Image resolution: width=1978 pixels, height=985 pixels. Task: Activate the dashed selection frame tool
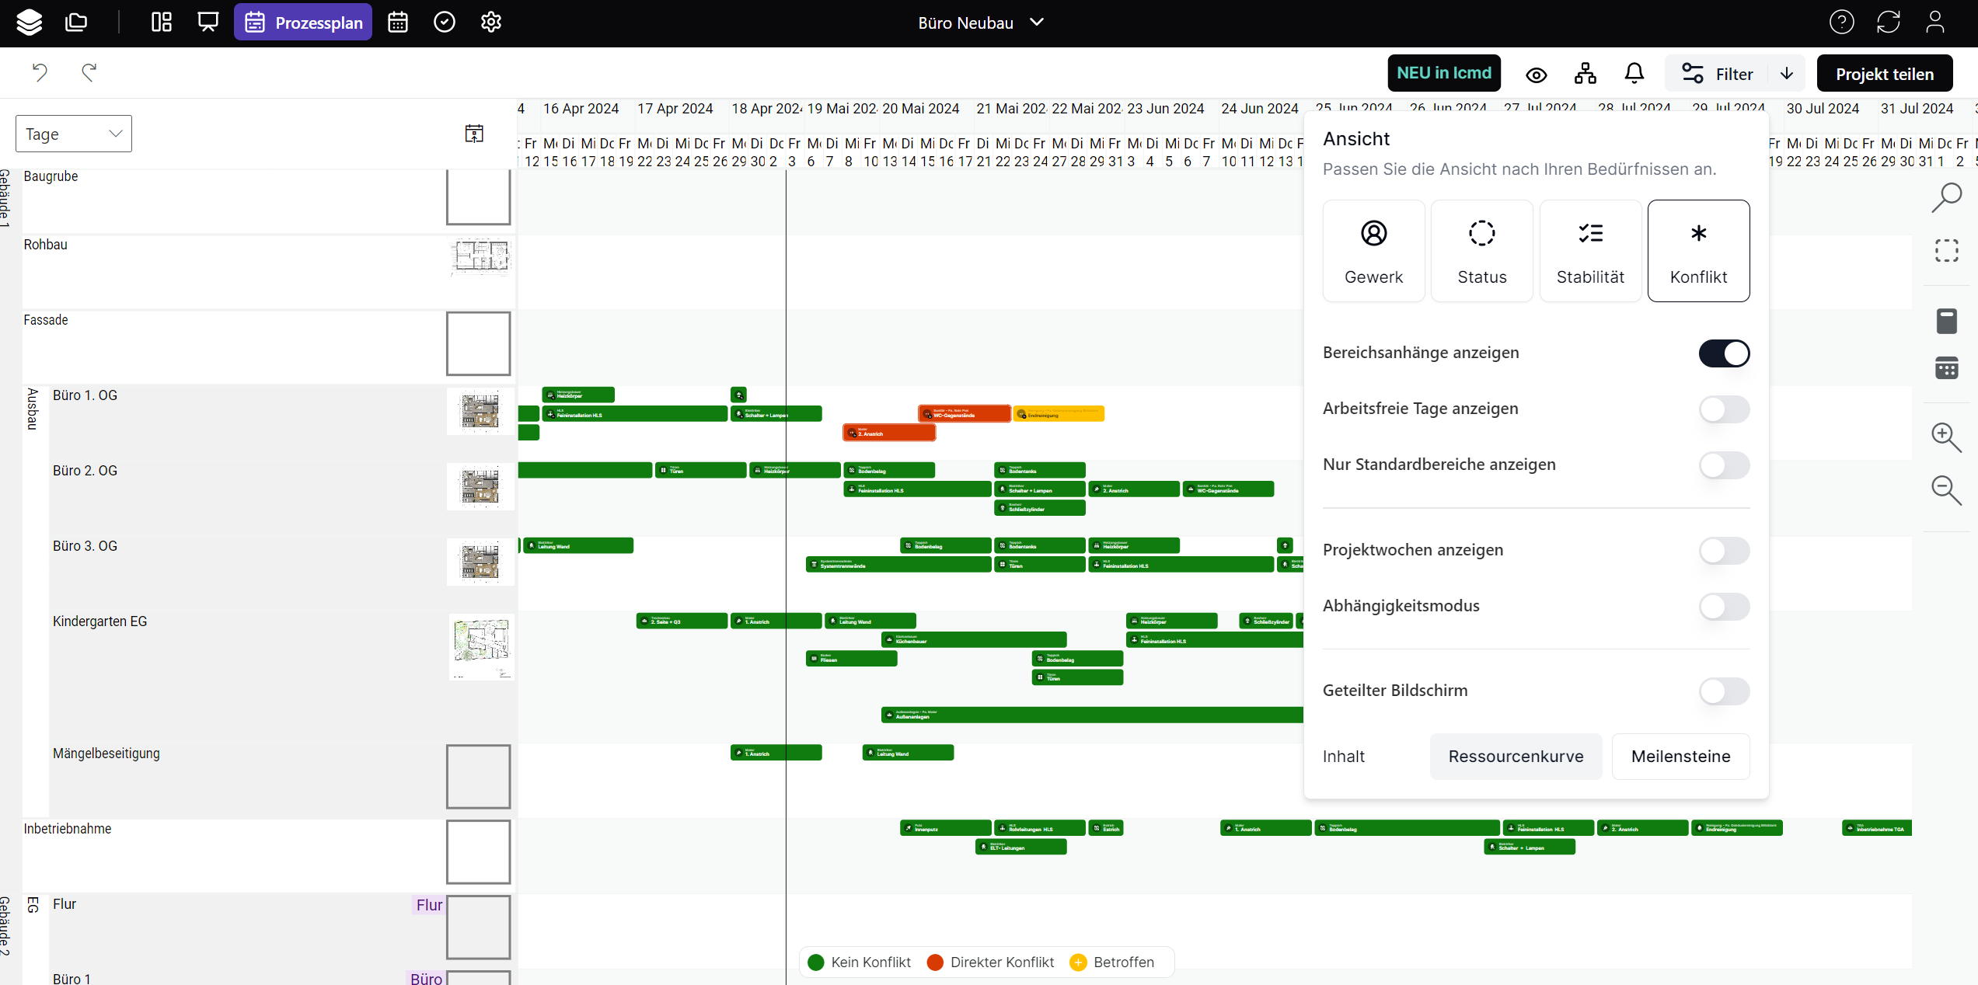[x=1946, y=251]
